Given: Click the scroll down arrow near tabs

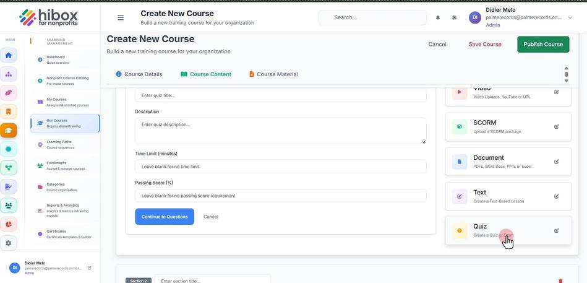Looking at the screenshot, I should point(566,81).
